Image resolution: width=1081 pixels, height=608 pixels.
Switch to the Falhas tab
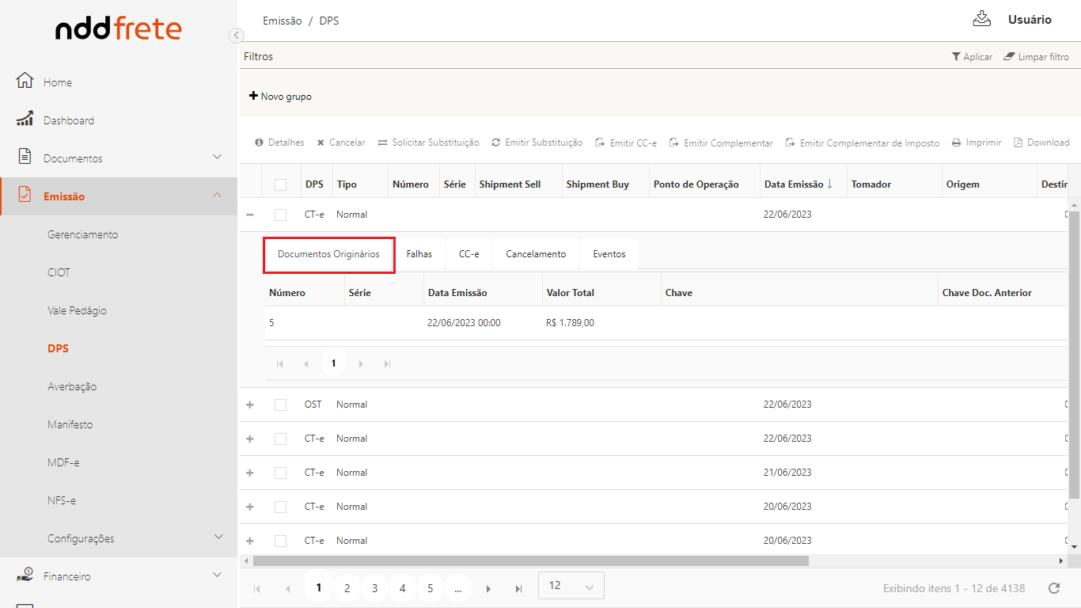click(419, 254)
